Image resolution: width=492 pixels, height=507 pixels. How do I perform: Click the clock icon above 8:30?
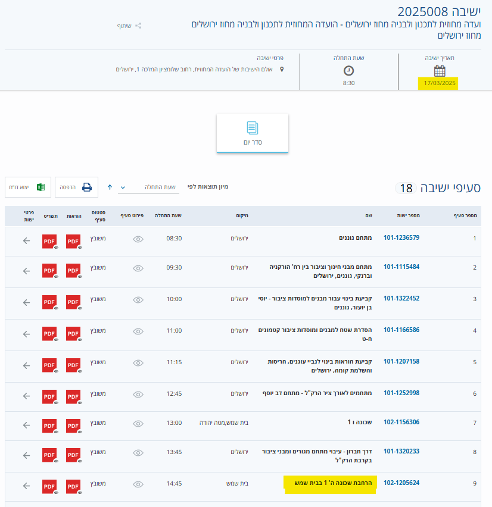[348, 70]
